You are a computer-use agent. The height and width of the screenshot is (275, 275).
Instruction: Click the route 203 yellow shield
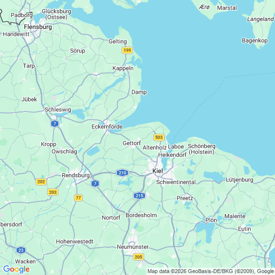click(53, 192)
